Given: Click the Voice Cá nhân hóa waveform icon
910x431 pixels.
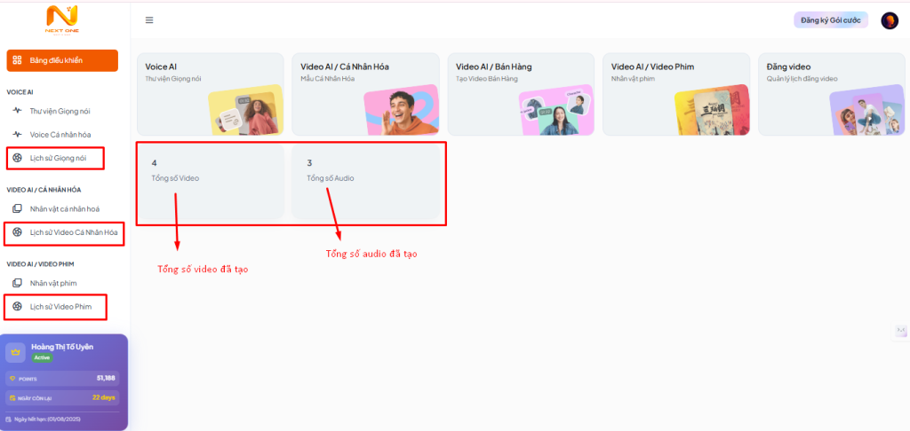Looking at the screenshot, I should (x=17, y=134).
